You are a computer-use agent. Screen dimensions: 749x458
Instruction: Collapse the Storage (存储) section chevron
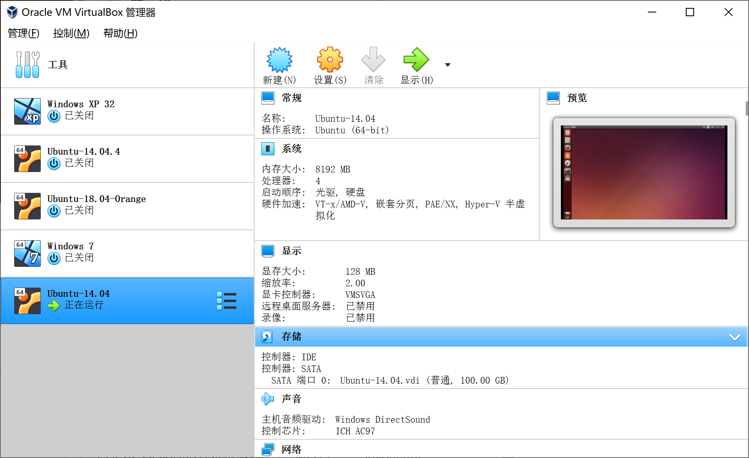pyautogui.click(x=735, y=337)
